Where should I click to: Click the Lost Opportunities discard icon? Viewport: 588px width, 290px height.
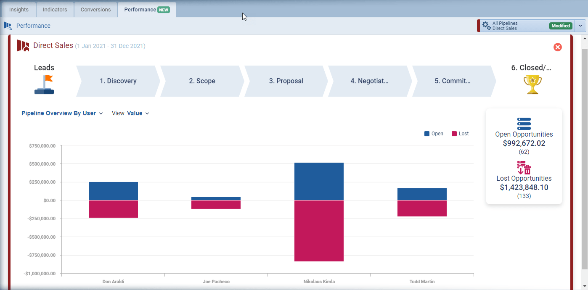(x=524, y=168)
